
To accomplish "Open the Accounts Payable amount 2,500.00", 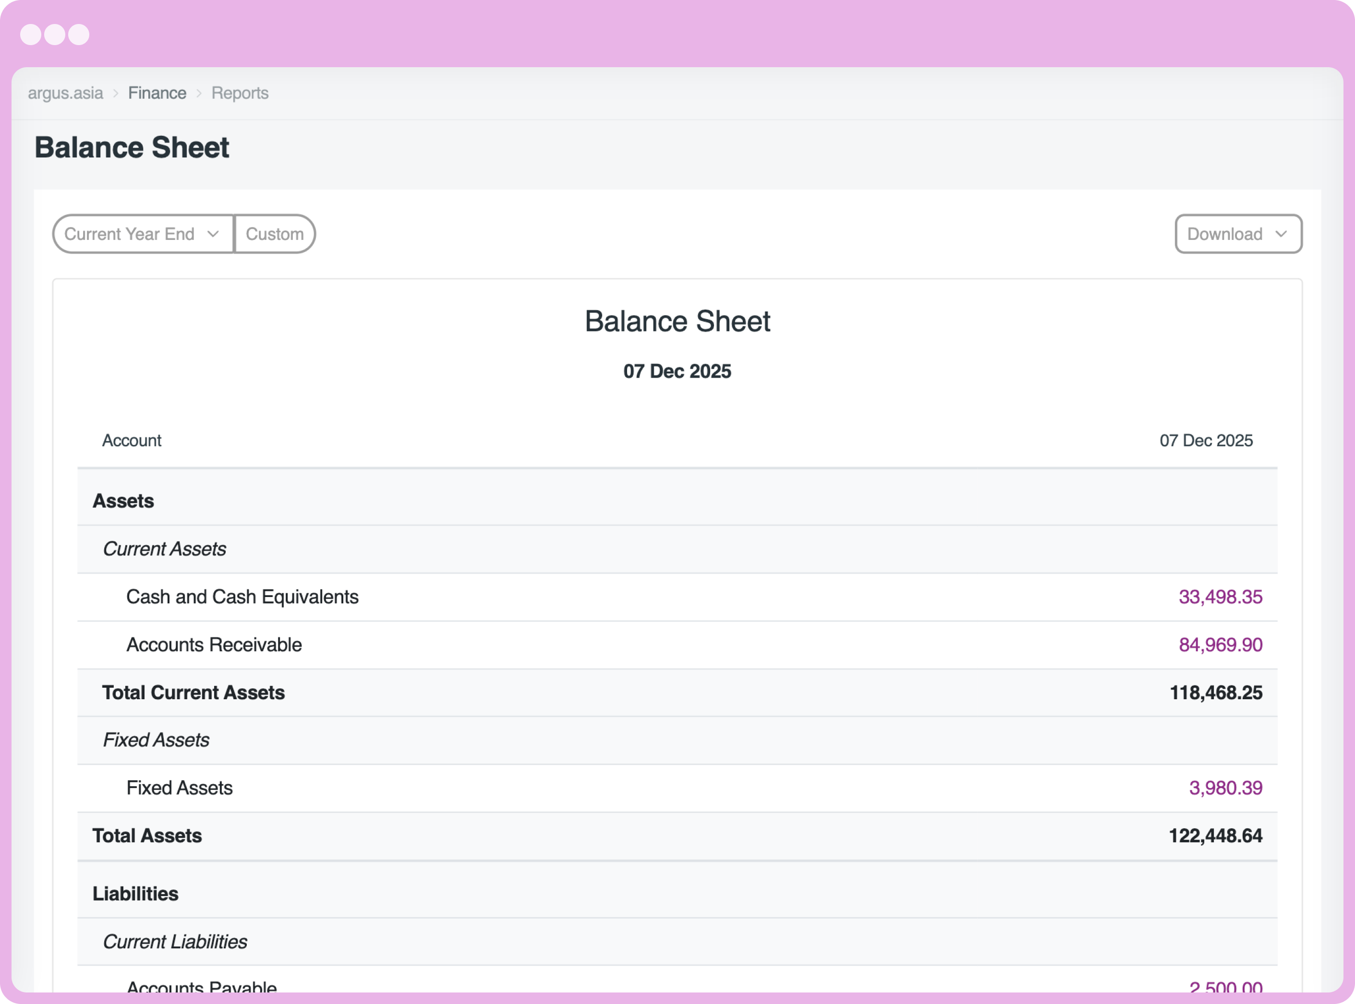I will coord(1225,987).
